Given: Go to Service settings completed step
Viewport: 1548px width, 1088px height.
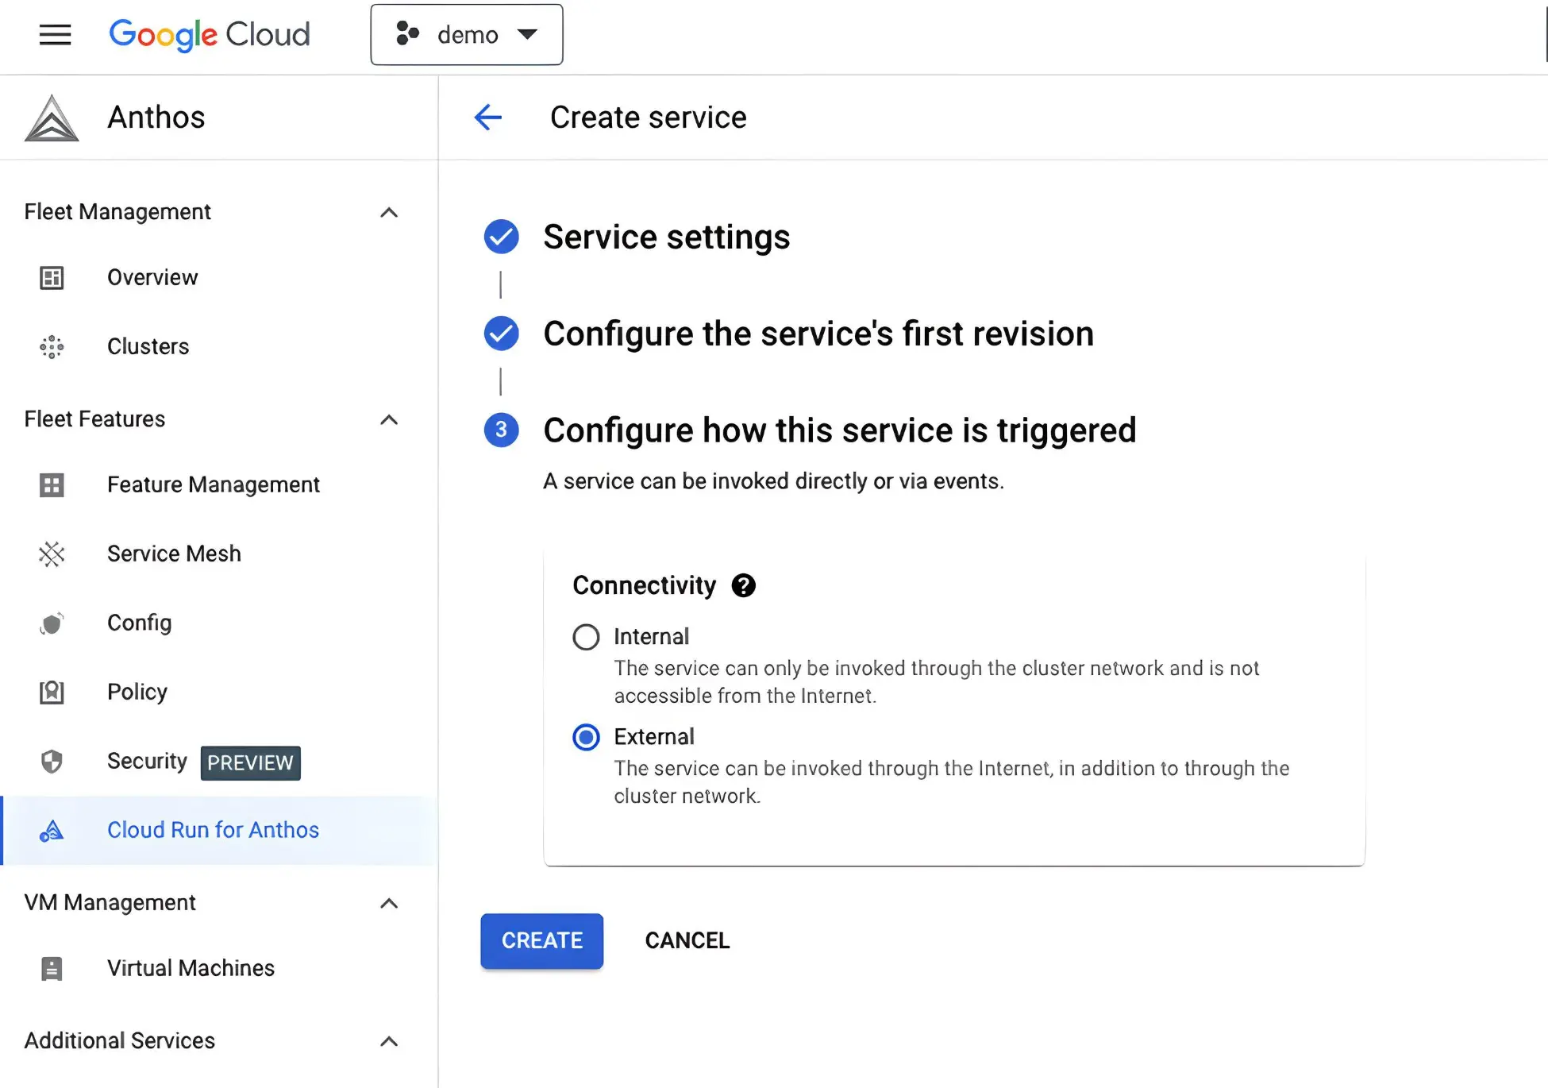Looking at the screenshot, I should (665, 237).
